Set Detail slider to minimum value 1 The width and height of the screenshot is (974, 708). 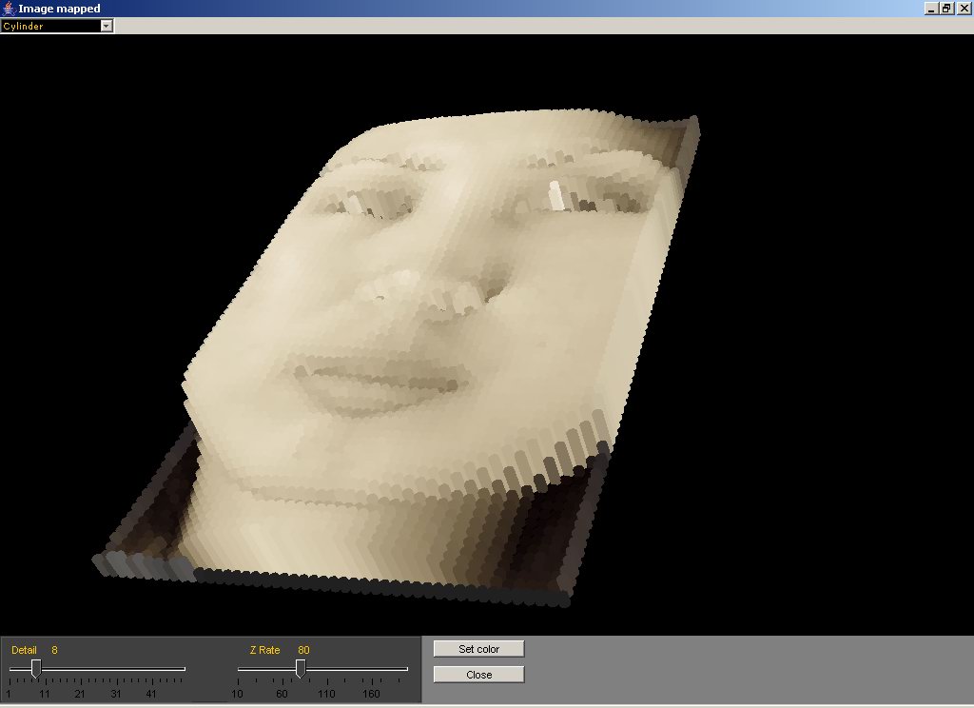(x=10, y=670)
